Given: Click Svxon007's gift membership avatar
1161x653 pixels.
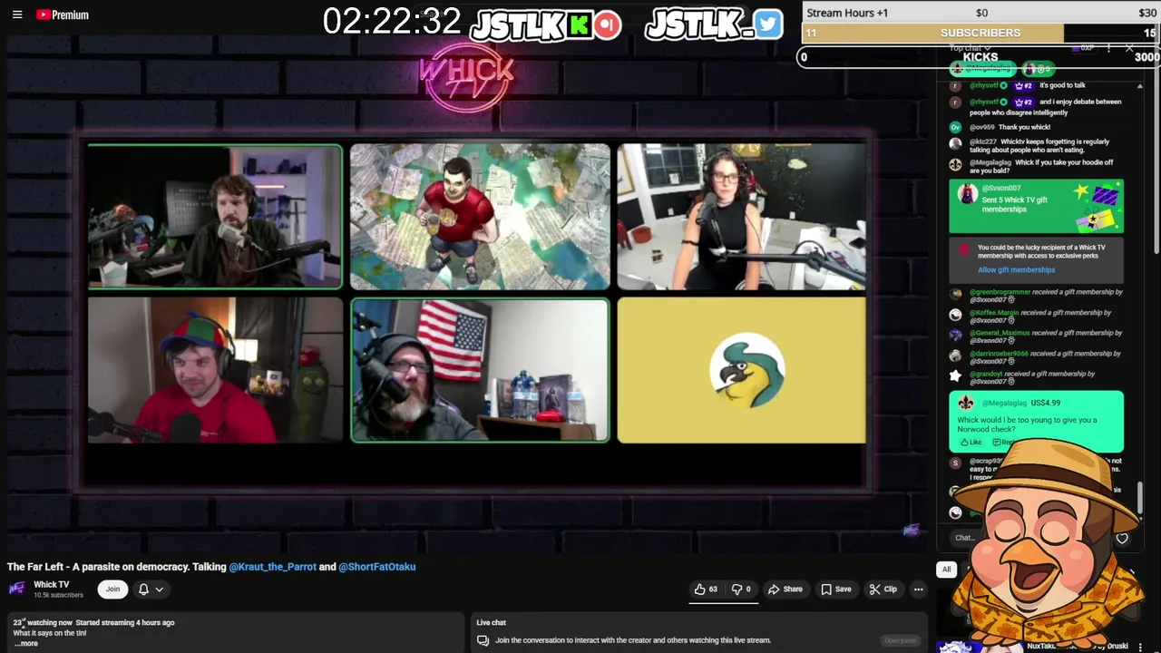Looking at the screenshot, I should [968, 194].
